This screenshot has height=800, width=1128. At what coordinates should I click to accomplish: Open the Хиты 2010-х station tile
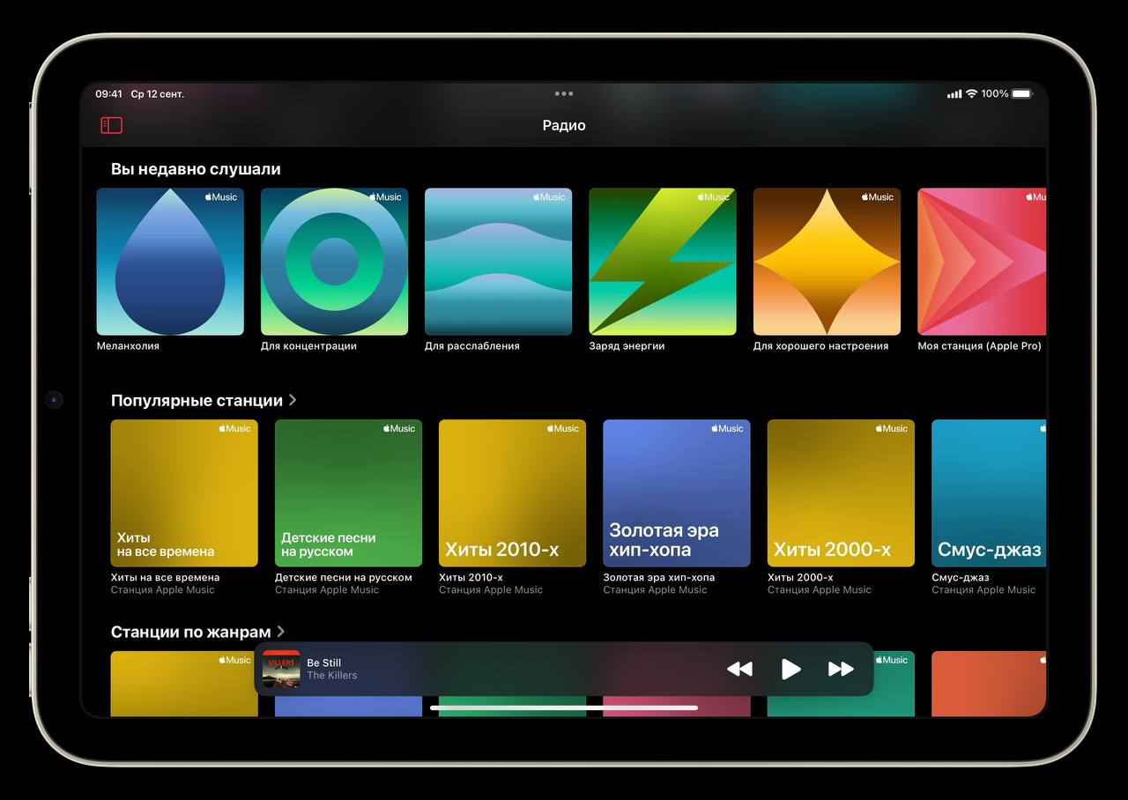coord(512,493)
